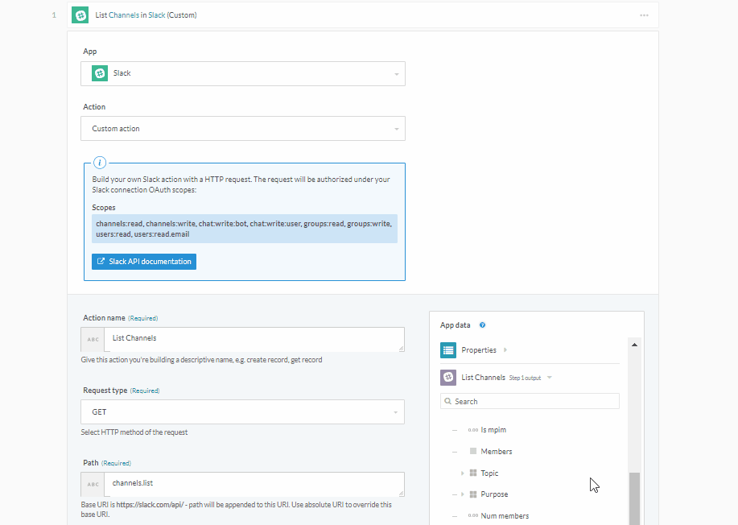Click the external-link icon on the documentation button

101,261
